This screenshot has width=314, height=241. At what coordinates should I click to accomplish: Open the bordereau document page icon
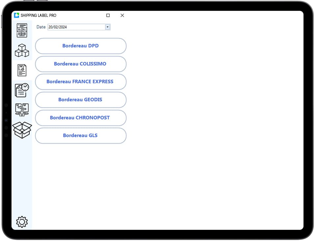22,70
